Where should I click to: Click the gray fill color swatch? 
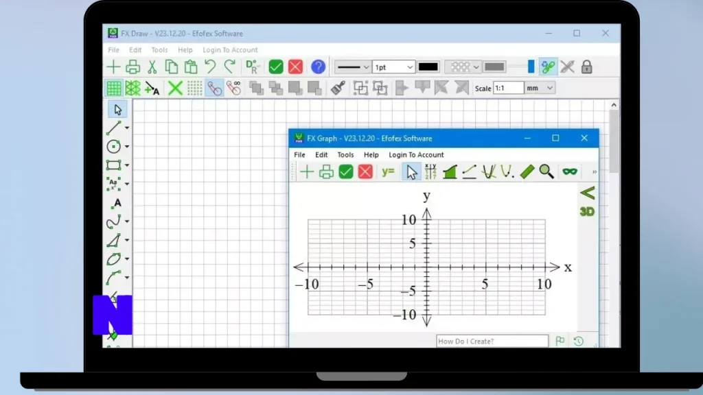(494, 67)
